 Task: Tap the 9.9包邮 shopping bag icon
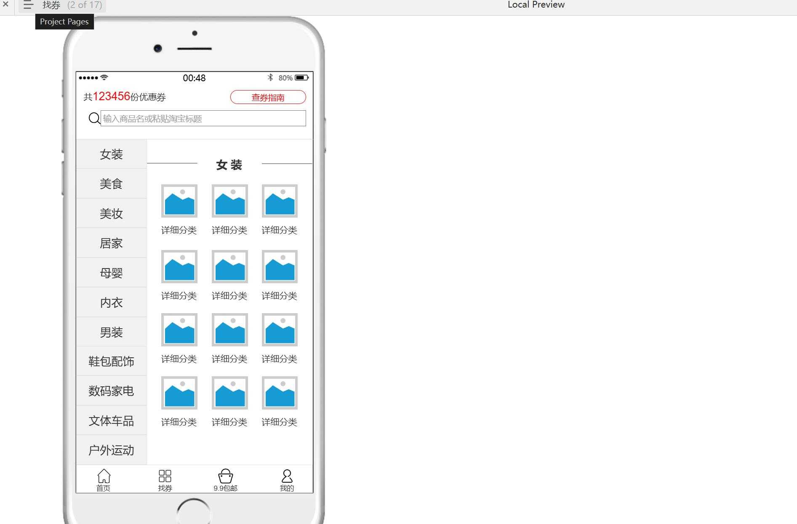point(226,476)
